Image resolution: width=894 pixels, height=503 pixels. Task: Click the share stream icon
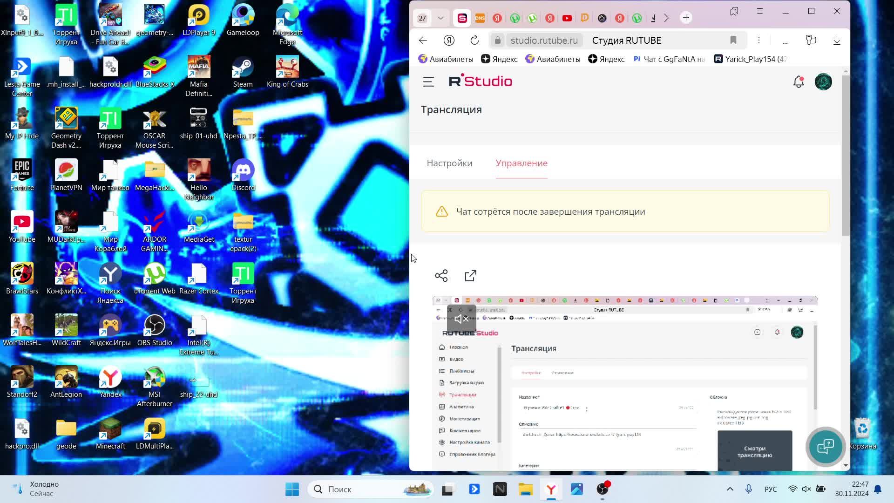pos(441,276)
